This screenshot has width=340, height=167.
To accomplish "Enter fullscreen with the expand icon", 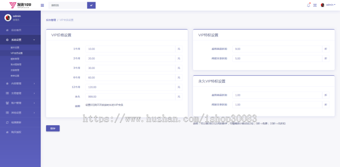I will coord(315,5).
